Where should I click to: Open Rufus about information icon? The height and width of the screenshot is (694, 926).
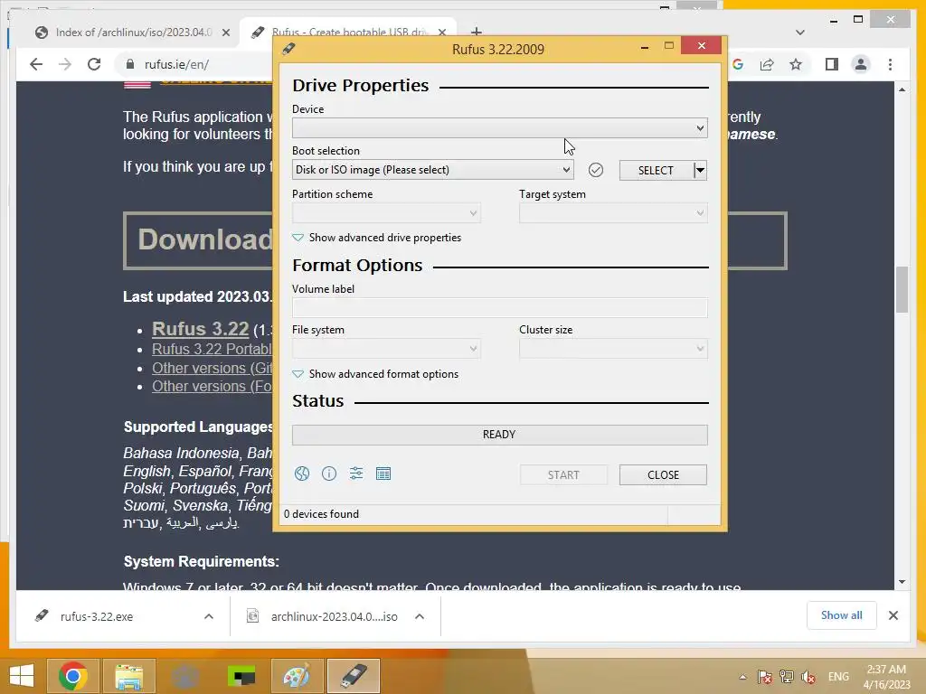tap(329, 474)
